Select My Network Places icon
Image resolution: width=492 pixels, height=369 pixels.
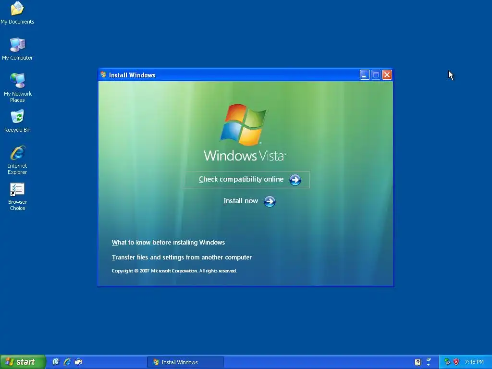click(x=17, y=87)
